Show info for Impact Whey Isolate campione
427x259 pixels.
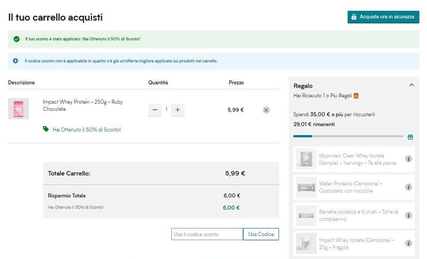(x=408, y=243)
